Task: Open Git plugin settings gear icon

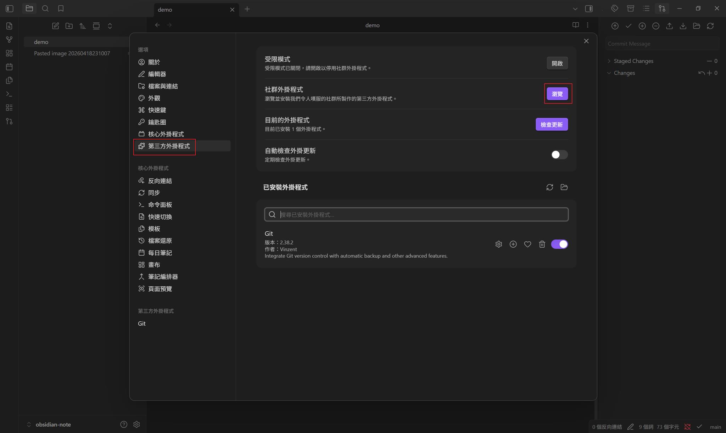Action: coord(498,244)
